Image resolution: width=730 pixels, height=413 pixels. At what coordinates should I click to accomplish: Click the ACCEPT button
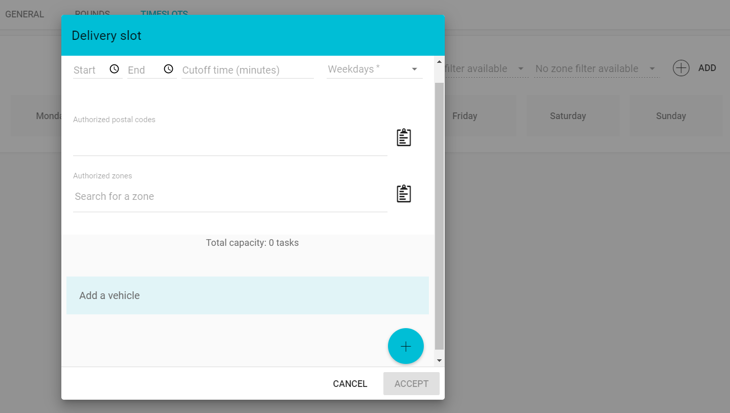[x=412, y=384]
